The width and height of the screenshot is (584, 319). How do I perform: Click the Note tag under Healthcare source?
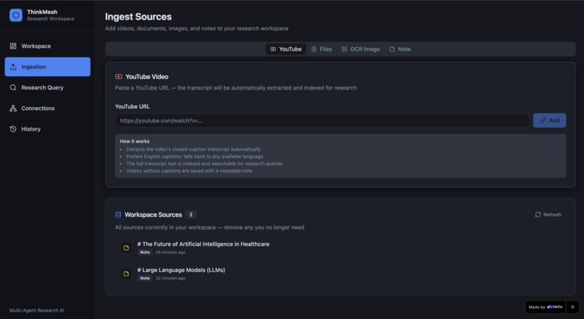145,252
